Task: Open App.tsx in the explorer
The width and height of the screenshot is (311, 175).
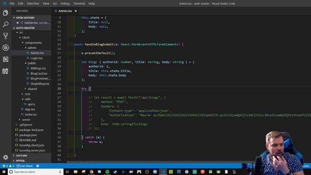Action: [30, 109]
